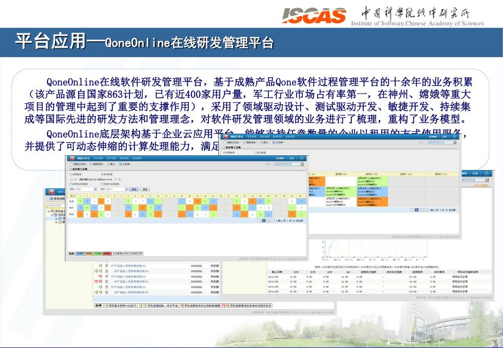Click the previous-page arrow in the monthly window's pagination
503x348 pixels.
coord(260,221)
